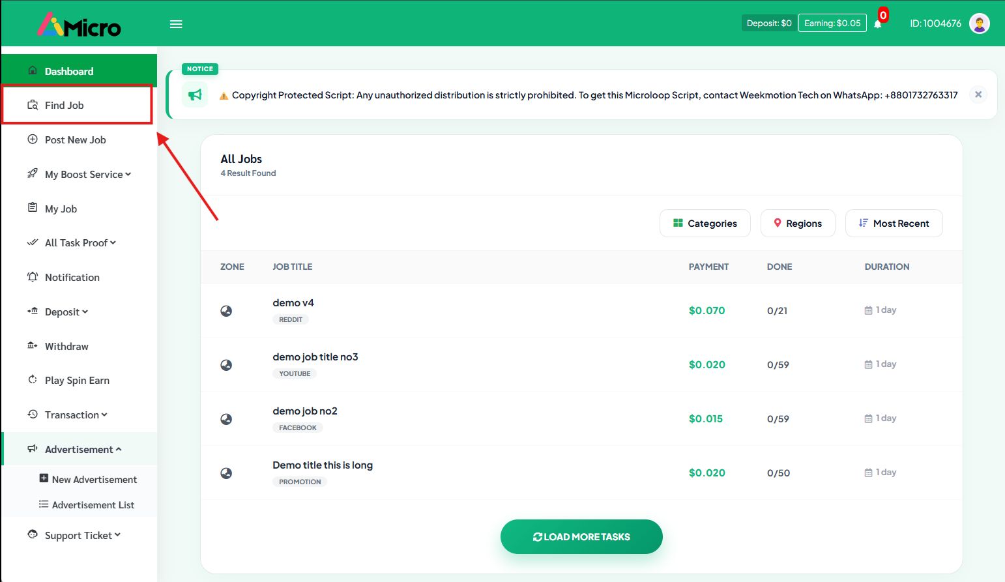The height and width of the screenshot is (582, 1005).
Task: Click the $0.070 payment amount
Action: coord(706,310)
